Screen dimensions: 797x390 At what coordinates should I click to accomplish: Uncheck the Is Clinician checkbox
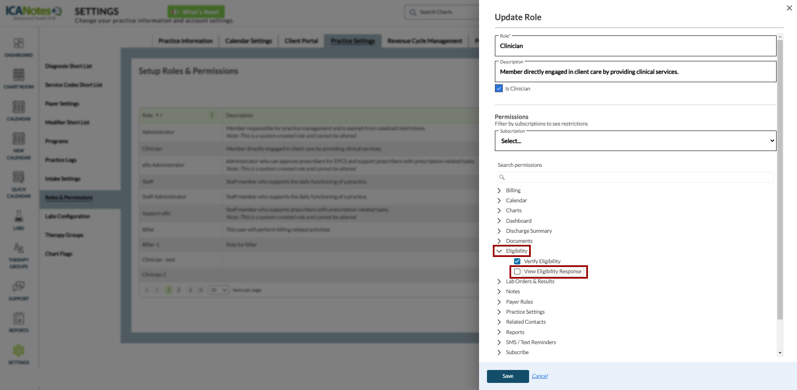point(499,88)
